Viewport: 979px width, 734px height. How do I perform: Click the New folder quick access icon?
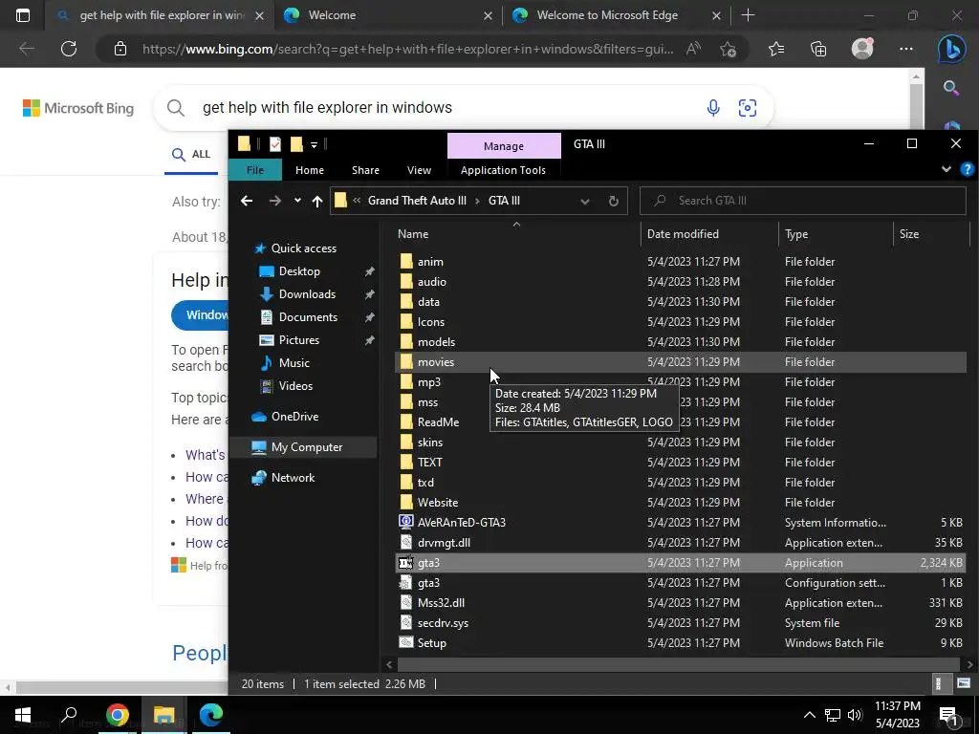click(x=296, y=144)
